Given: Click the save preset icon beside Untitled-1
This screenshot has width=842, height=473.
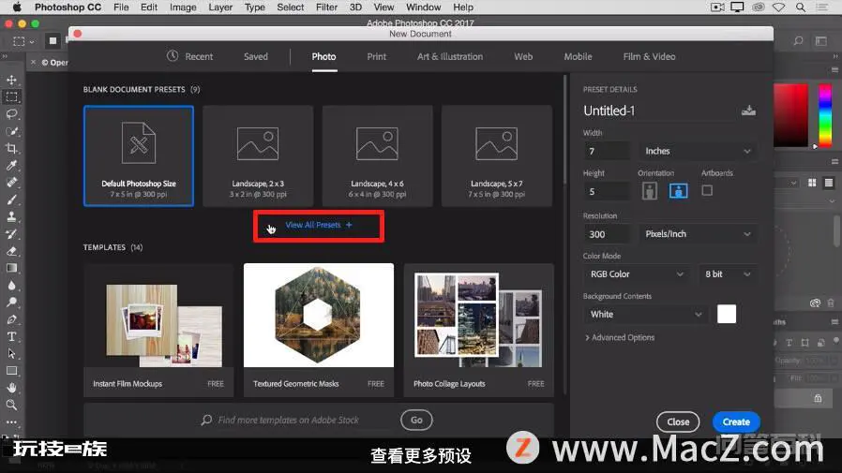Looking at the screenshot, I should click(748, 111).
